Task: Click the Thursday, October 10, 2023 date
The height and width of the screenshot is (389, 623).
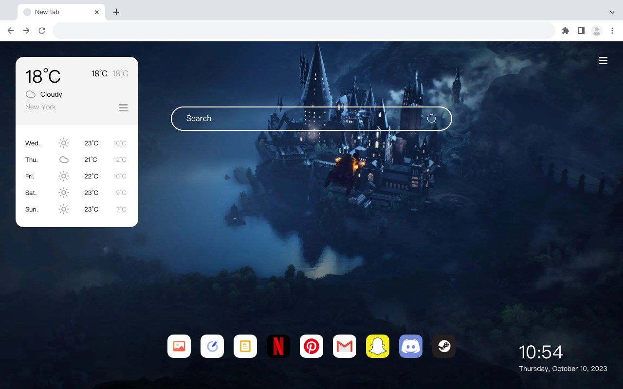Action: pos(563,369)
